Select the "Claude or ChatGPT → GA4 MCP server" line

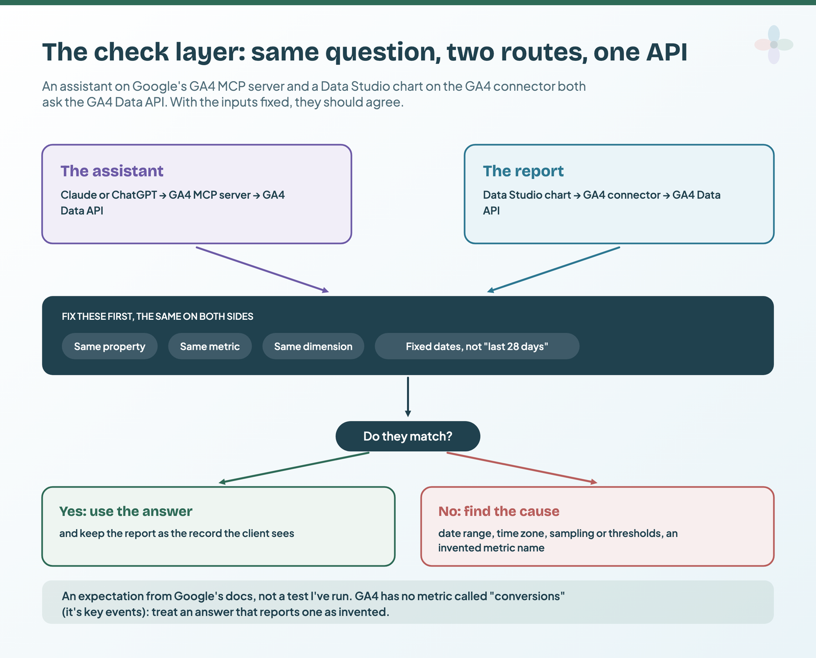click(172, 203)
